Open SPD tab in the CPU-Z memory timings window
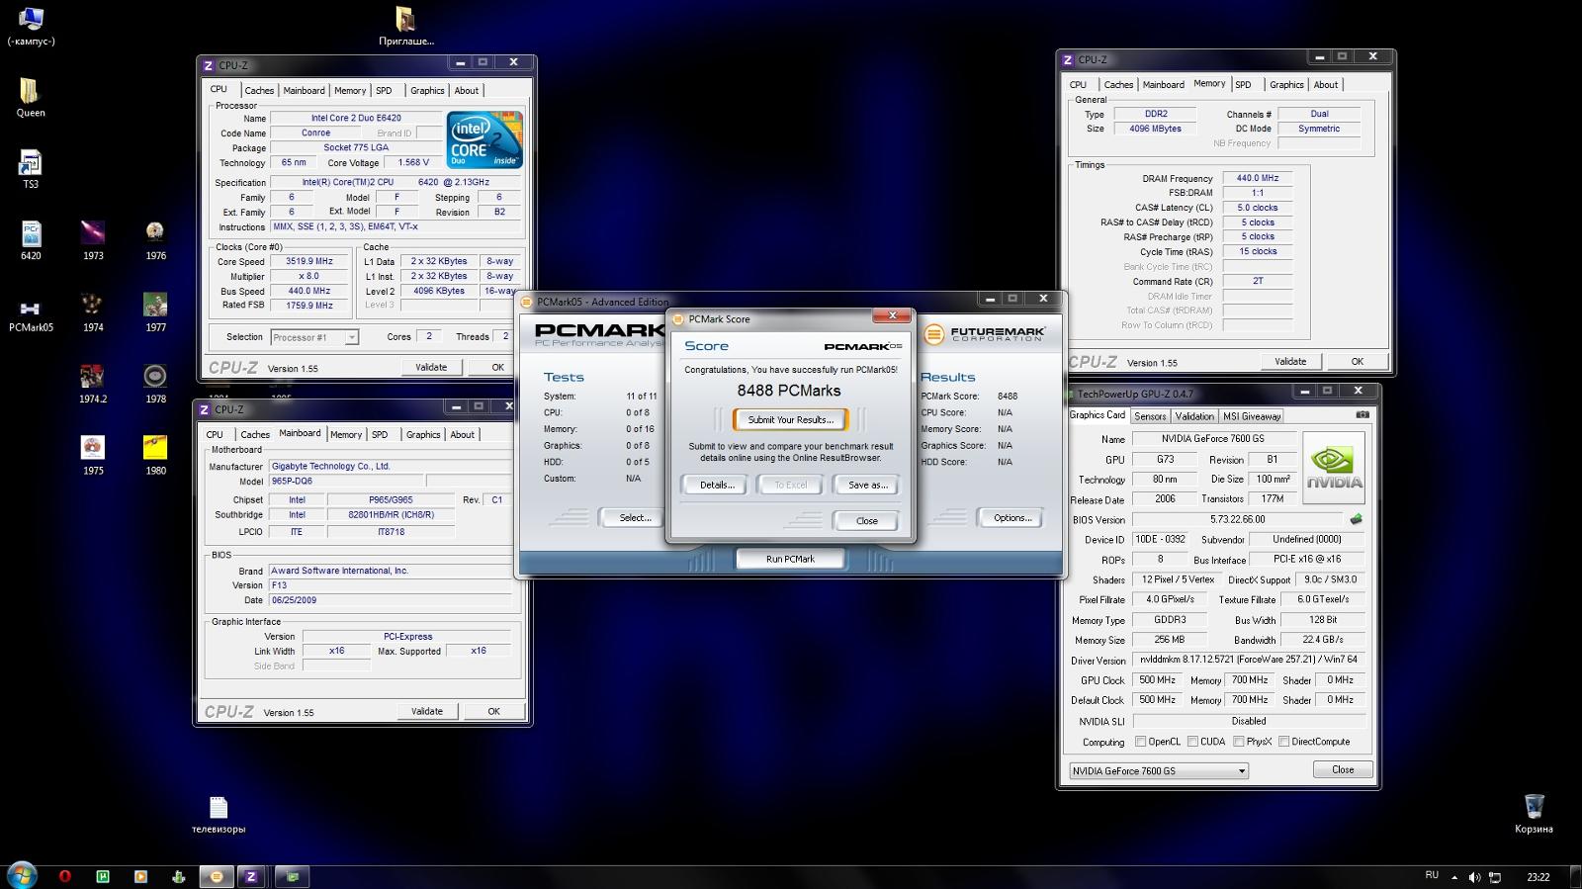 tap(1243, 84)
